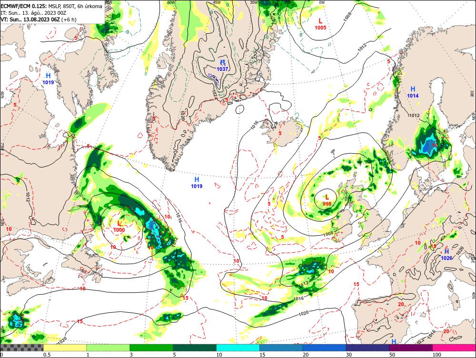The height and width of the screenshot is (358, 476).
Task: Click the 1016 isobar label over North Africa
Action: pyautogui.click(x=431, y=334)
